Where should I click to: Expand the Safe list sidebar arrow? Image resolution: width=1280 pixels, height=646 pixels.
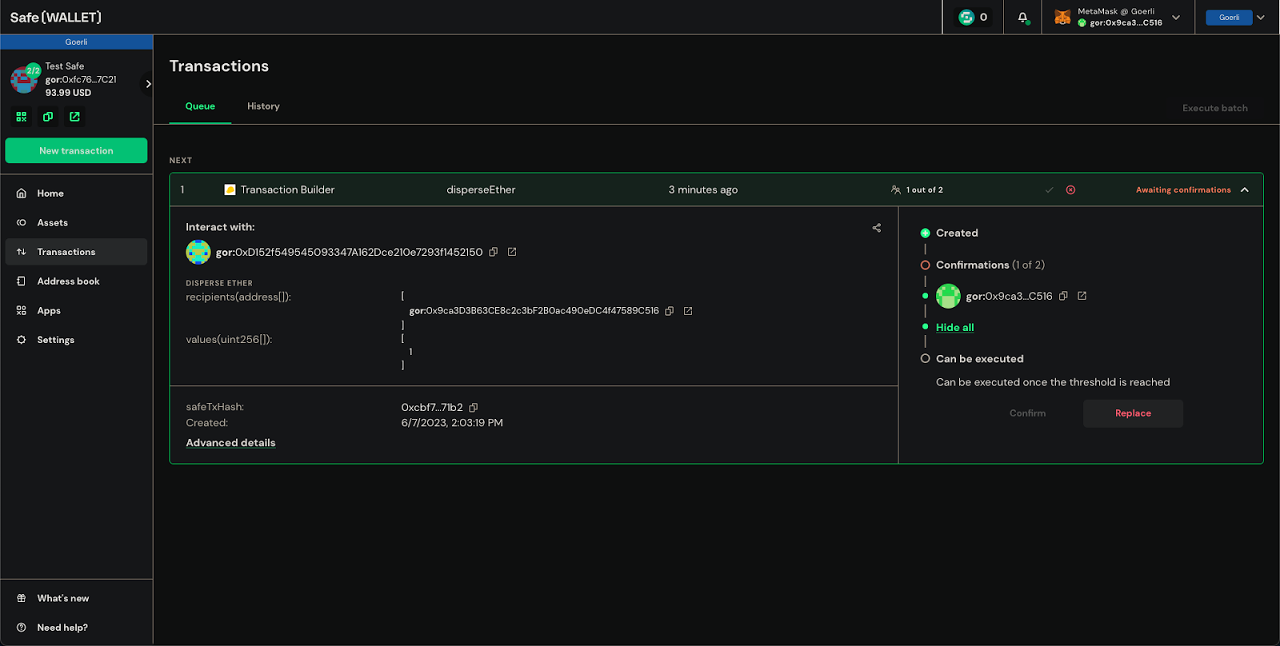point(148,84)
